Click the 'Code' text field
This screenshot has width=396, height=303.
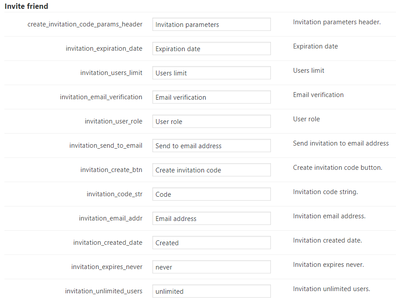click(211, 195)
